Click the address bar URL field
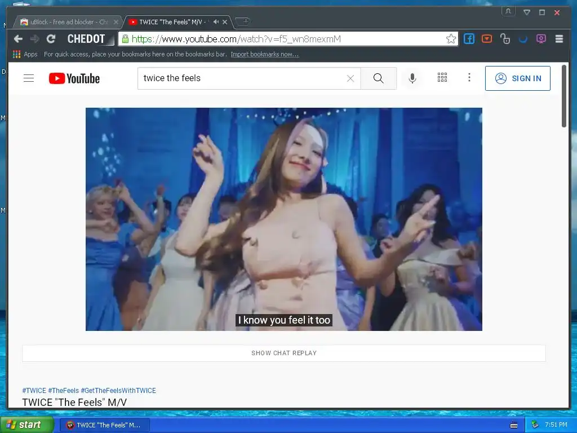Viewport: 577px width, 433px height. [288, 39]
